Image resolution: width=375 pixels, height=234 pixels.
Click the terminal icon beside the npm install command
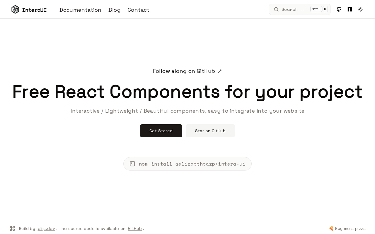(x=132, y=164)
